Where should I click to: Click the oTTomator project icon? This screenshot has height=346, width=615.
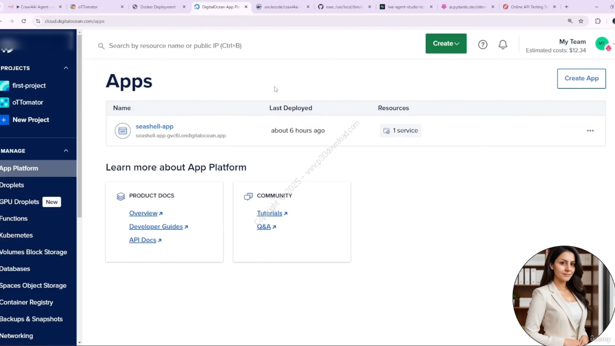[x=4, y=102]
